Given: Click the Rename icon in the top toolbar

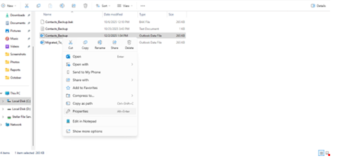Looking at the screenshot, I should pos(62,6).
